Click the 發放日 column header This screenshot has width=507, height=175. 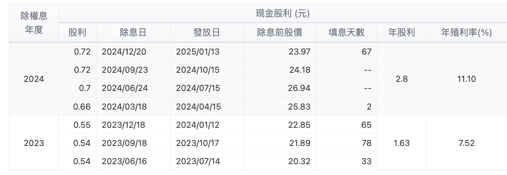click(207, 32)
